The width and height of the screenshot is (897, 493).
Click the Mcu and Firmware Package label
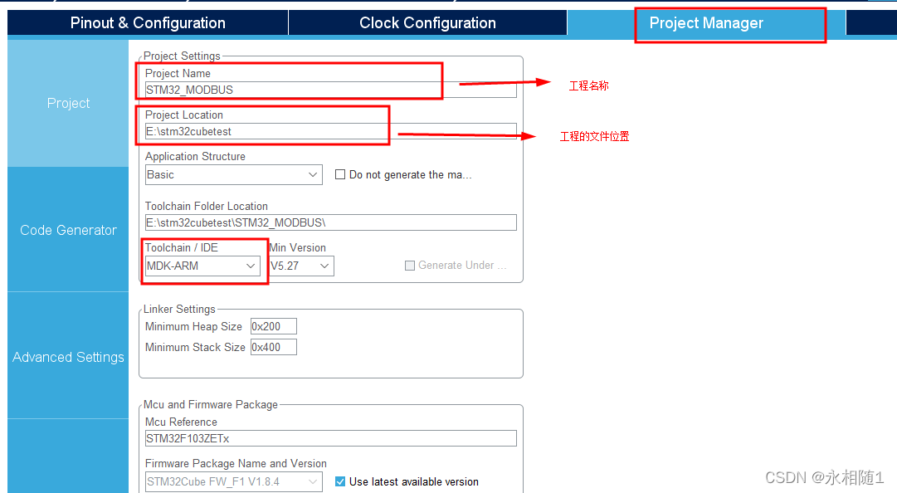click(211, 404)
